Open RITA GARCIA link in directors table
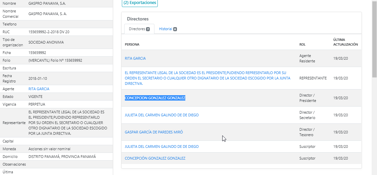Image resolution: width=377 pixels, height=175 pixels. 135,58
